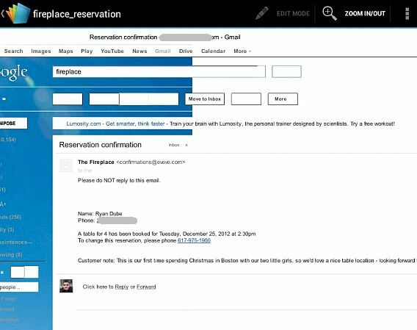Tap the Edit Mode pencil icon
The width and height of the screenshot is (417, 330).
tap(262, 13)
